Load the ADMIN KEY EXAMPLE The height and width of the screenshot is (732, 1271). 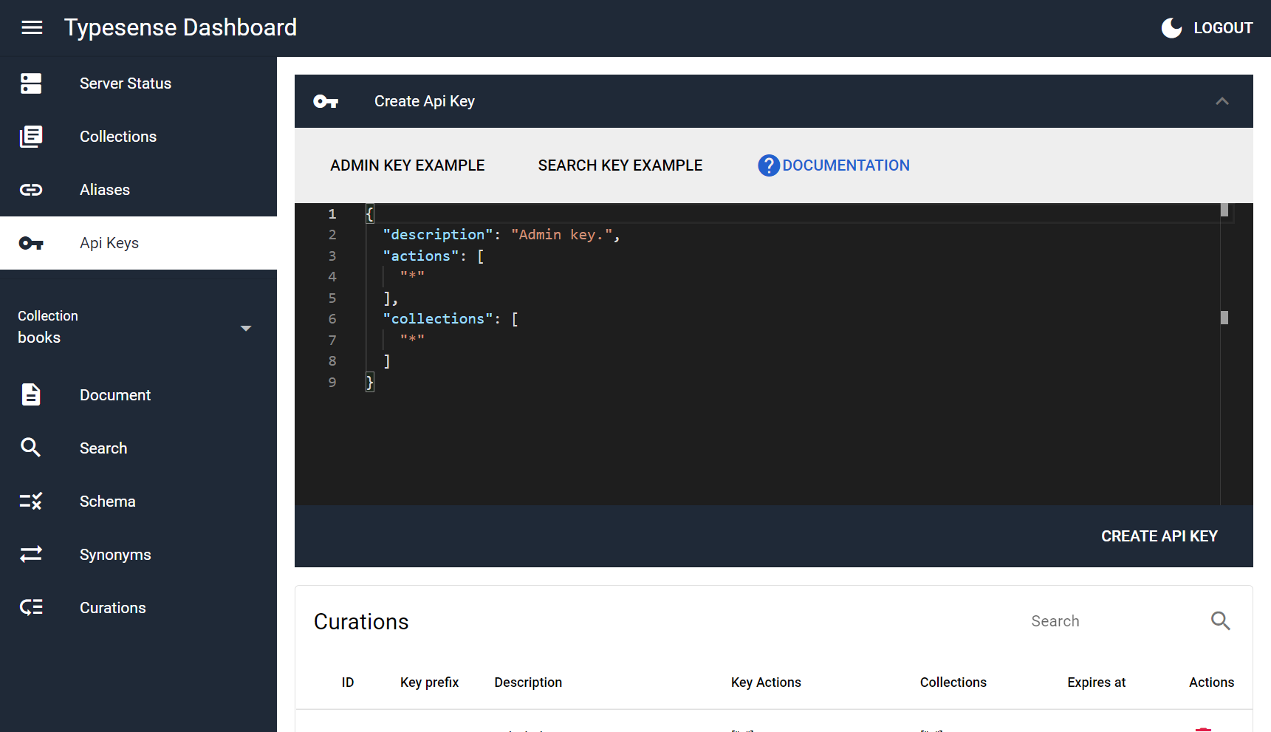(x=408, y=165)
